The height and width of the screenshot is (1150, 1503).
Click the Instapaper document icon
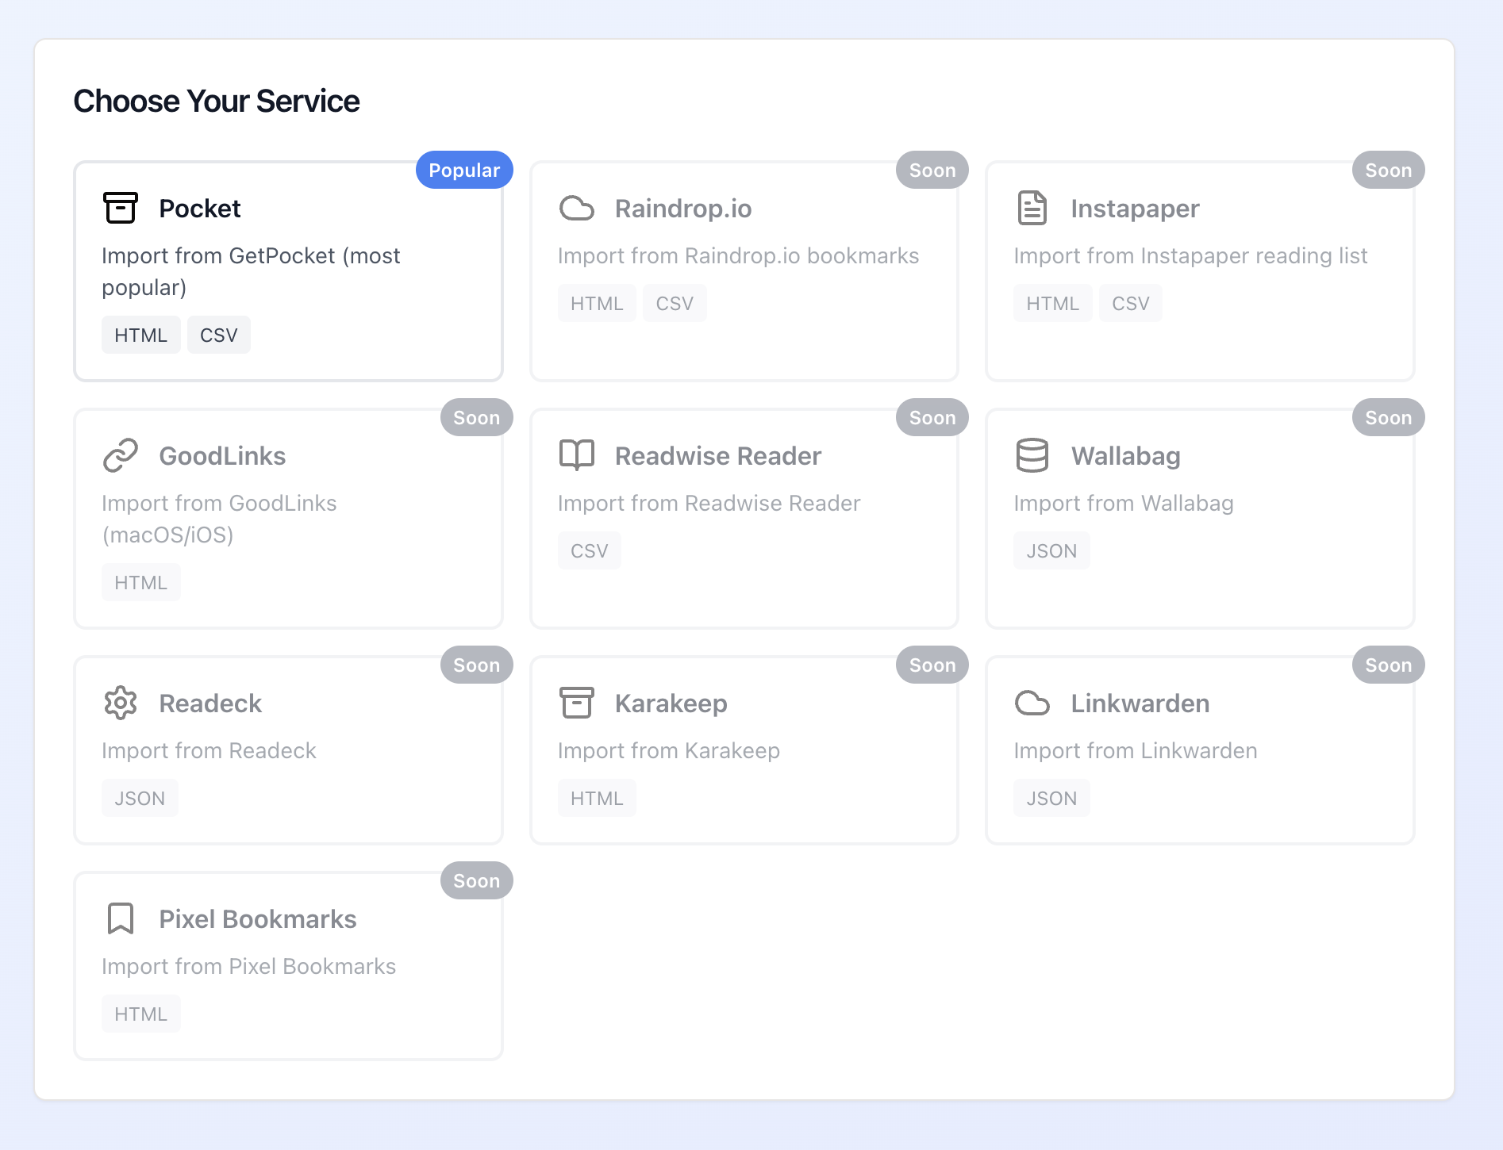coord(1032,208)
